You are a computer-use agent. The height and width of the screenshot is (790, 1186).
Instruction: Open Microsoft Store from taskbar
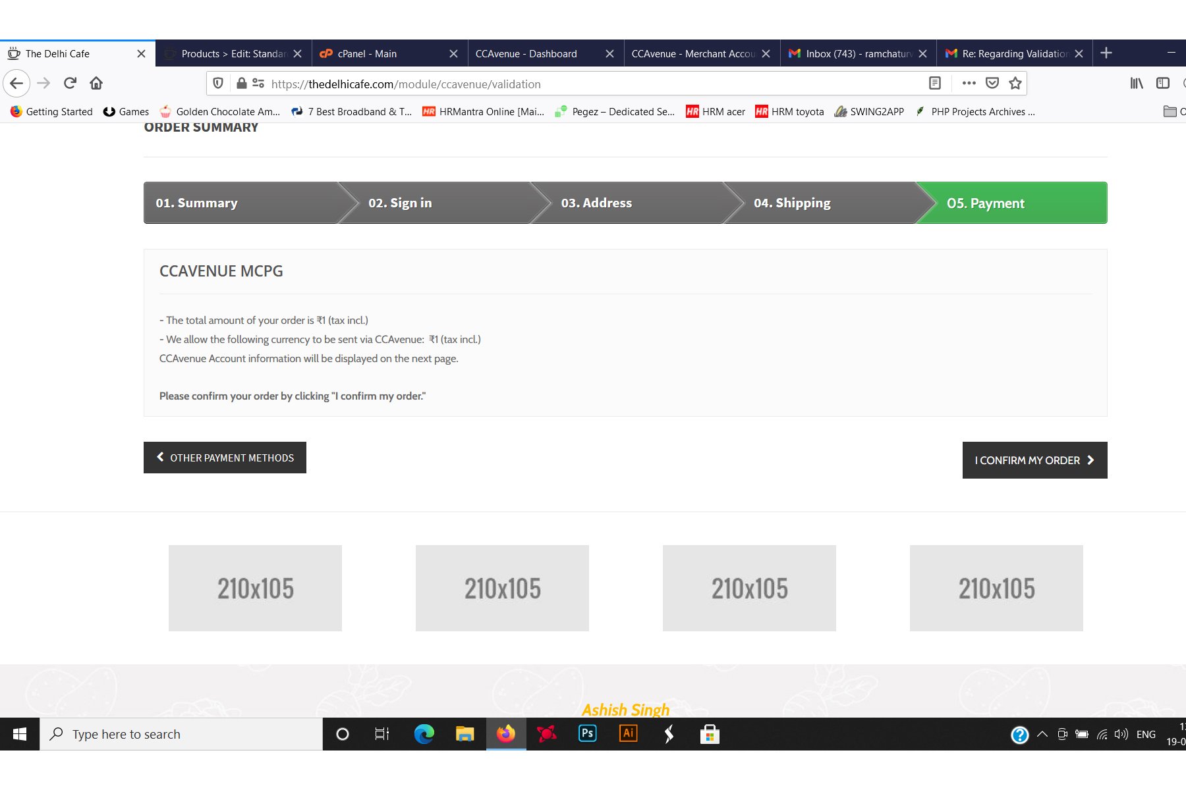[x=710, y=734]
